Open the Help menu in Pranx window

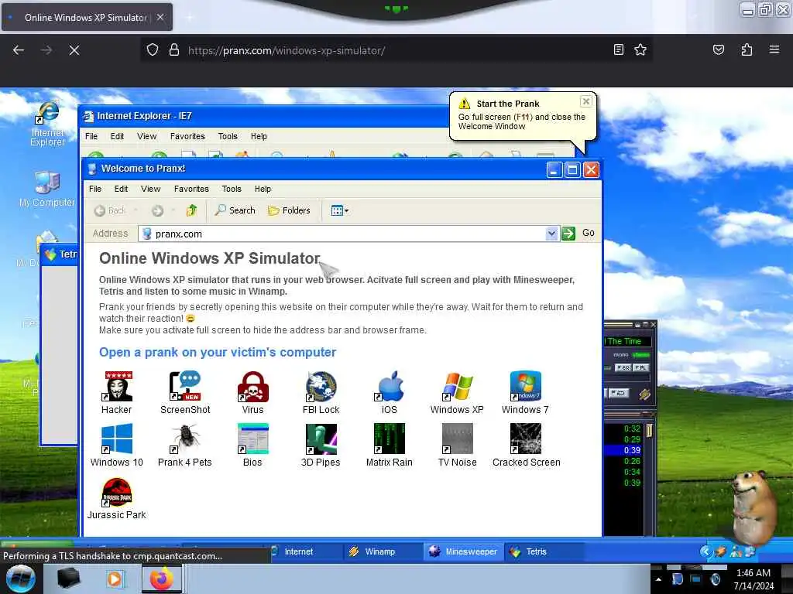pyautogui.click(x=263, y=189)
